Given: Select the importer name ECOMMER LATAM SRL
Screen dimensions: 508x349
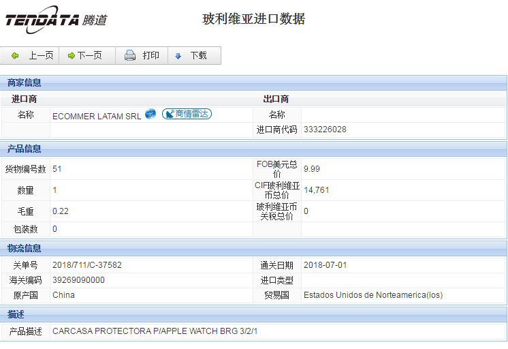Looking at the screenshot, I should [97, 116].
